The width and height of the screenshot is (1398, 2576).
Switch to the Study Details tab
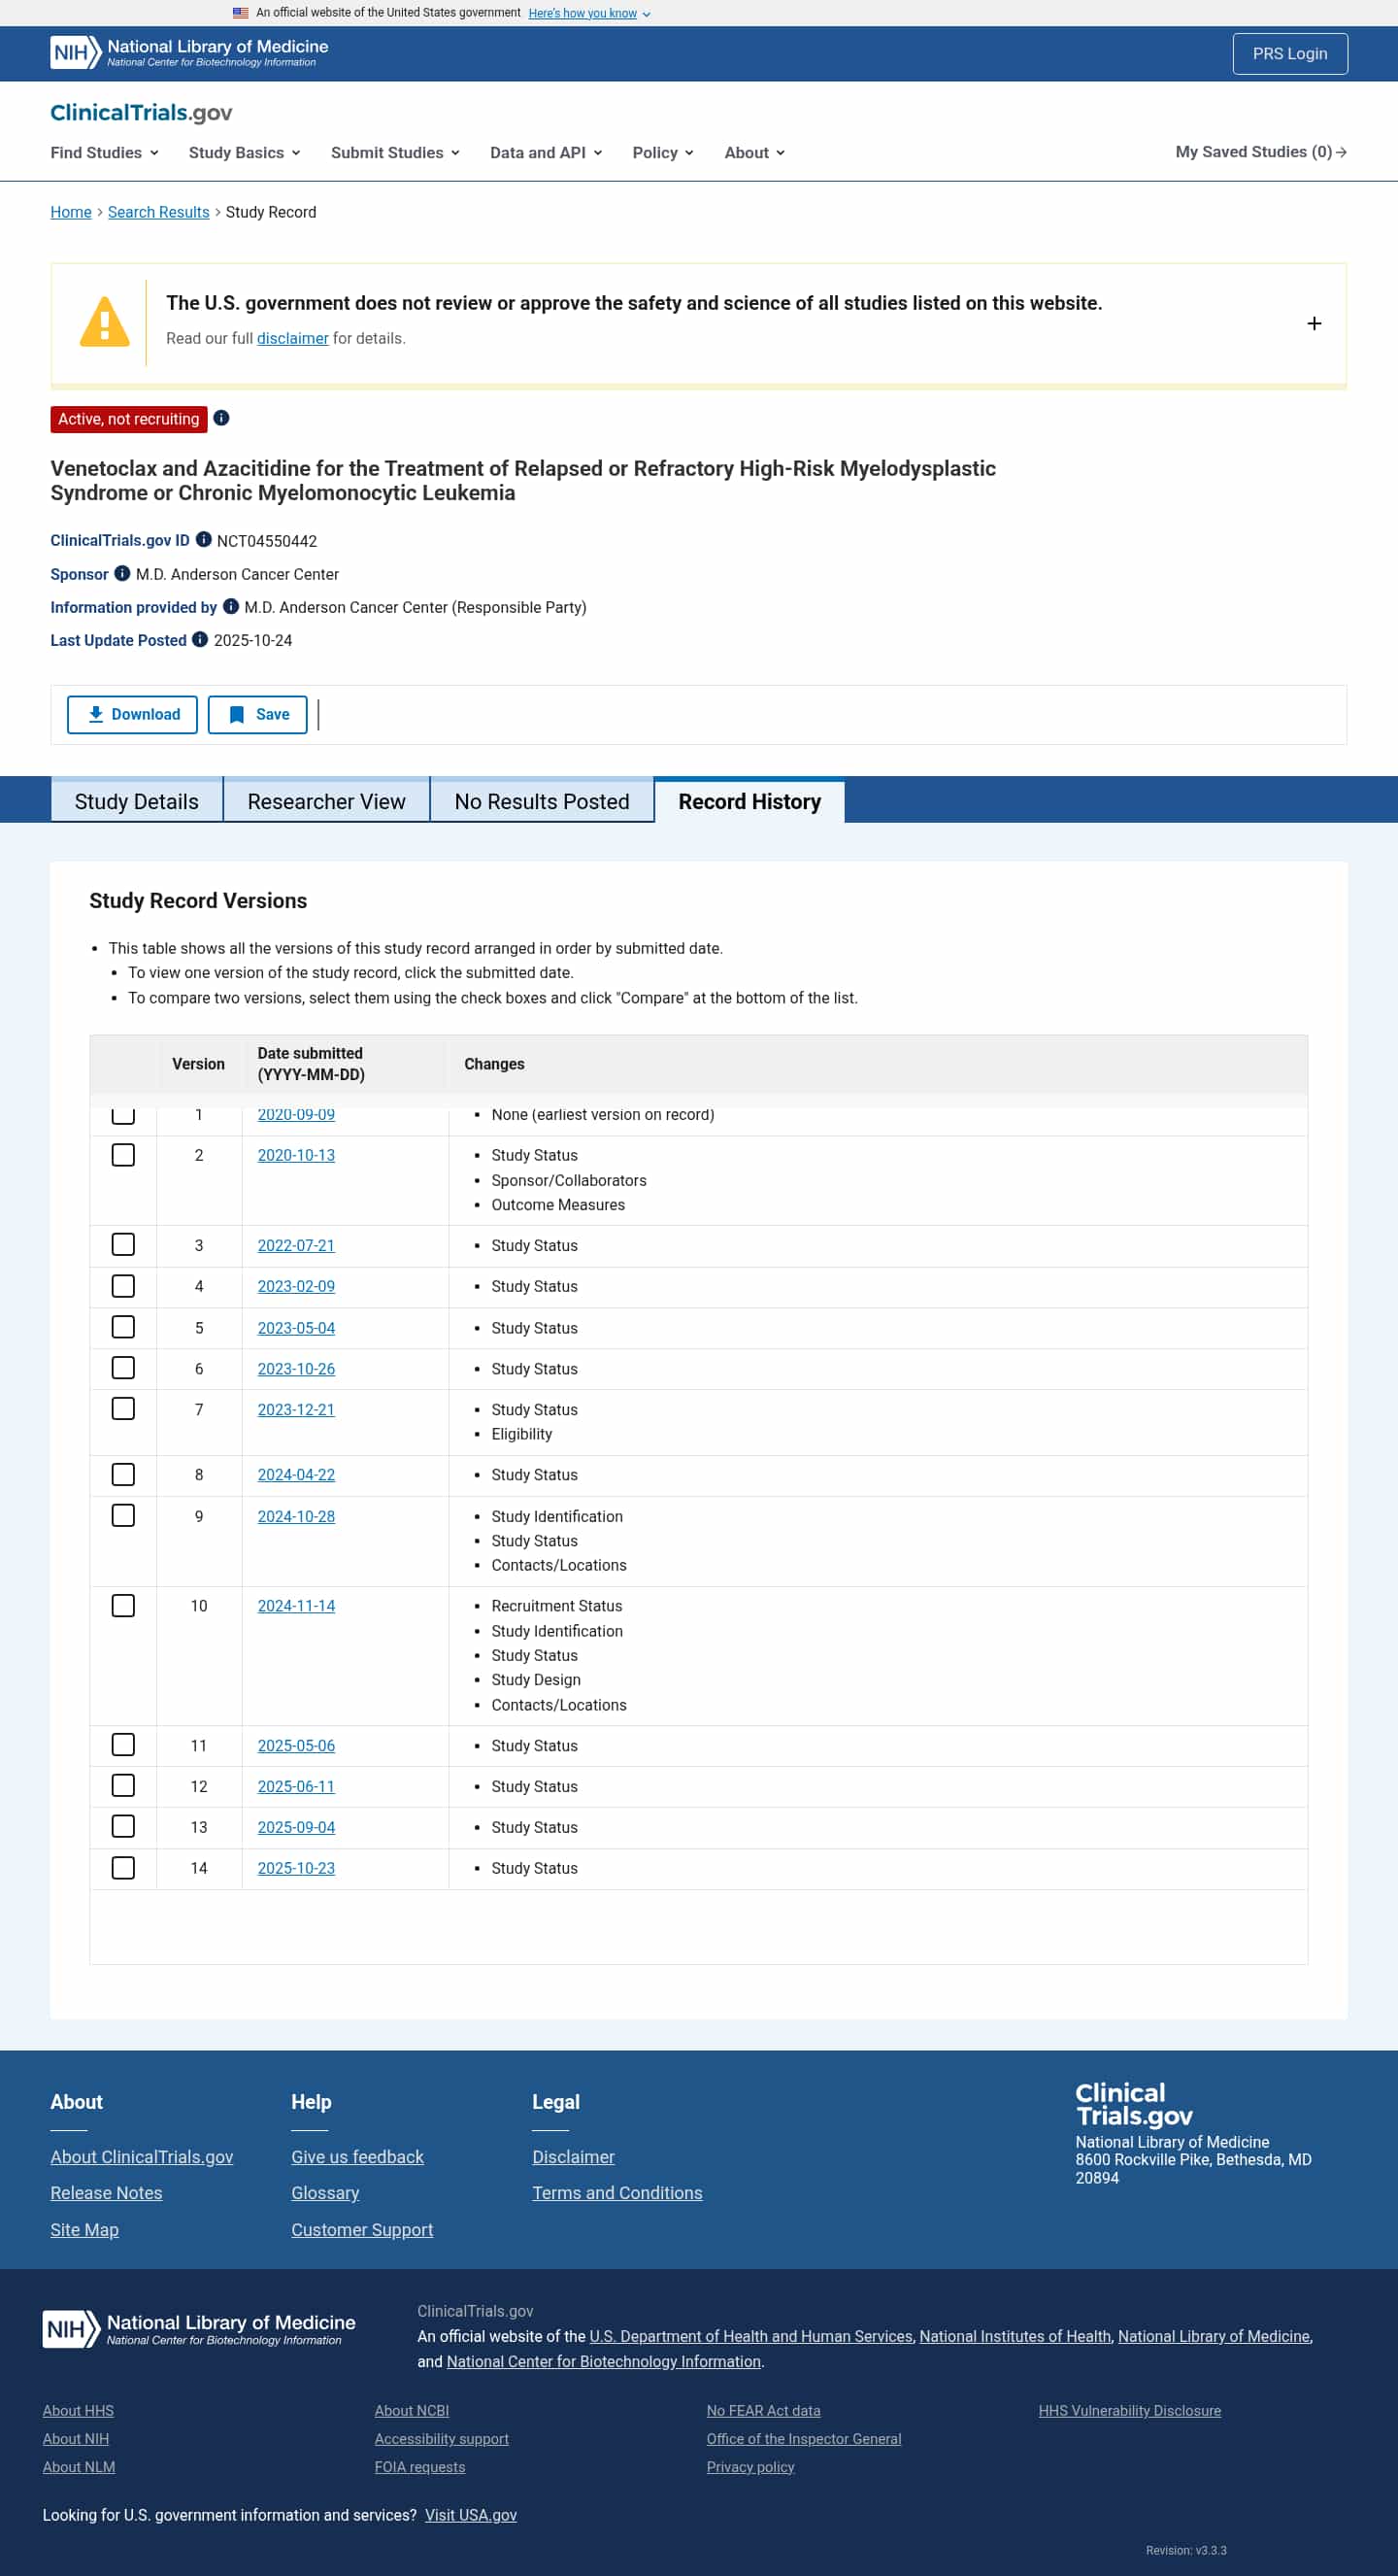(136, 801)
